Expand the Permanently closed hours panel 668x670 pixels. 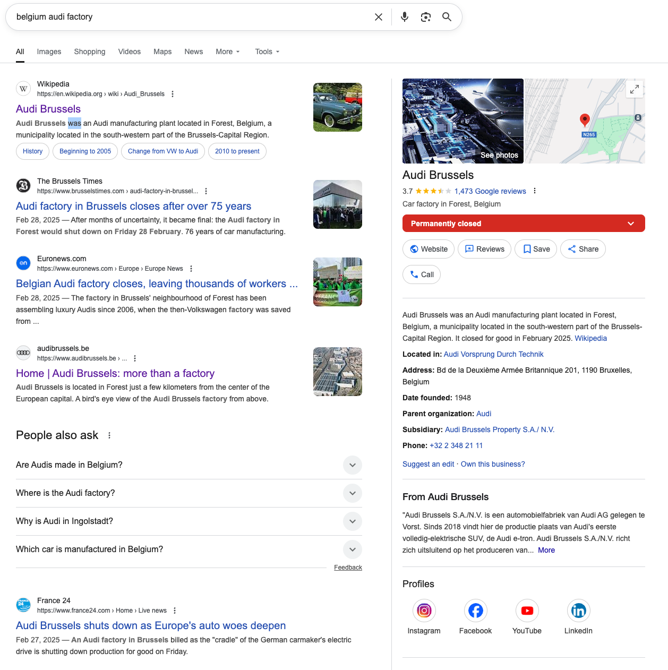point(524,224)
